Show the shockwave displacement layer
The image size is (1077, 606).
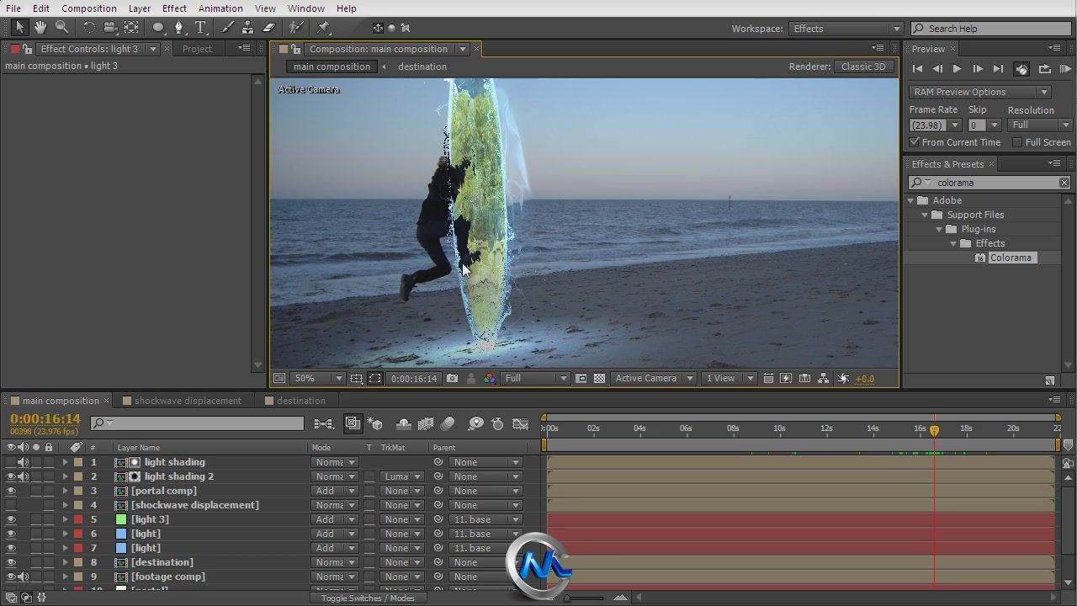[x=11, y=505]
